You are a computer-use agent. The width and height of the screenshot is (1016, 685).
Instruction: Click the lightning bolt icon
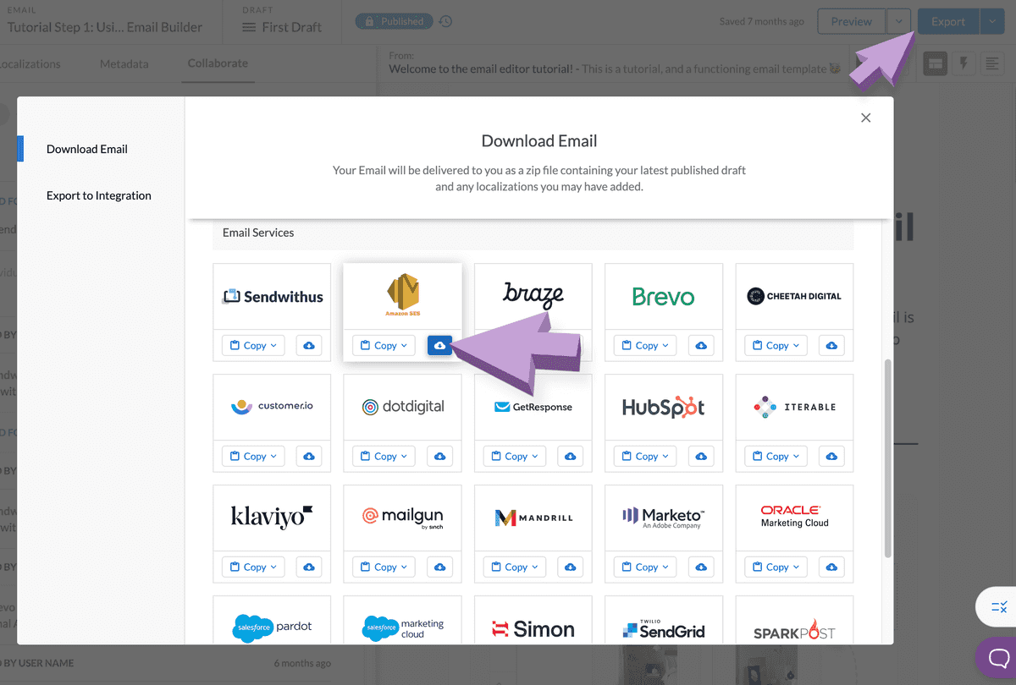pos(964,63)
